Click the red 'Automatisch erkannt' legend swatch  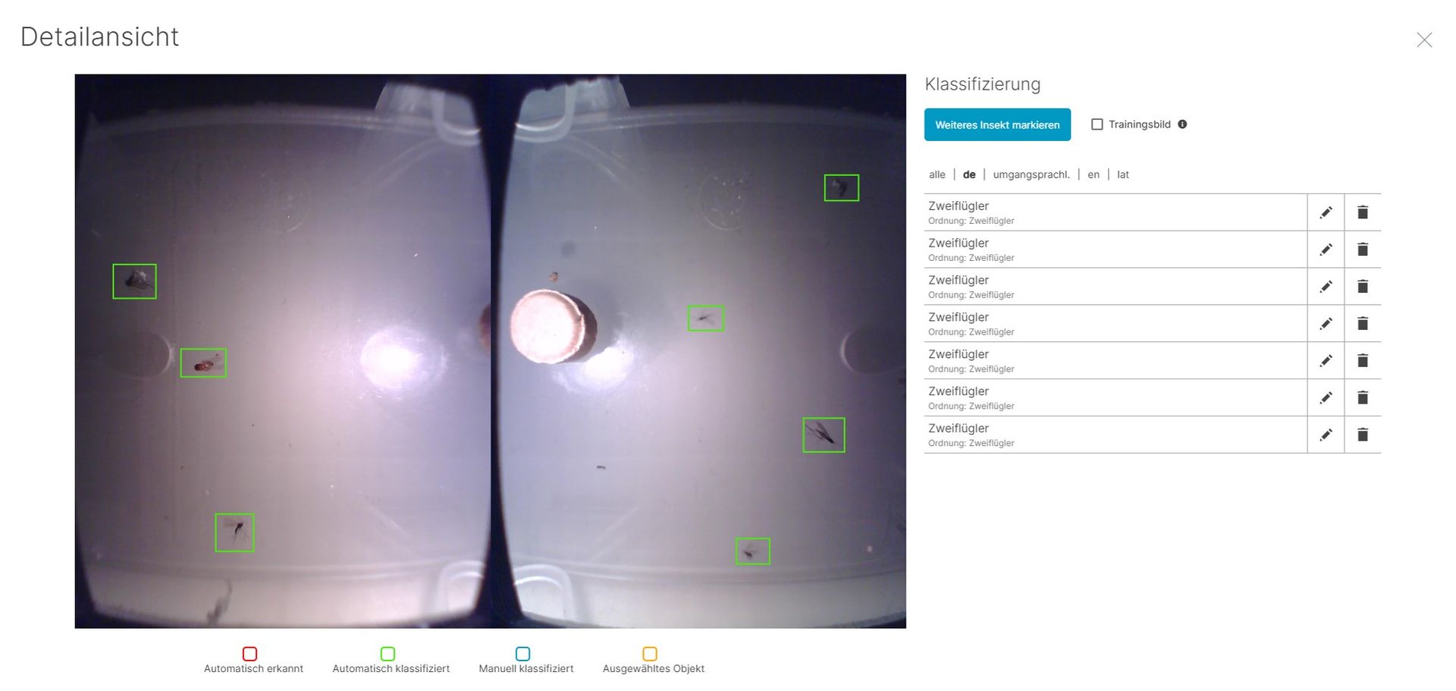pyautogui.click(x=249, y=653)
